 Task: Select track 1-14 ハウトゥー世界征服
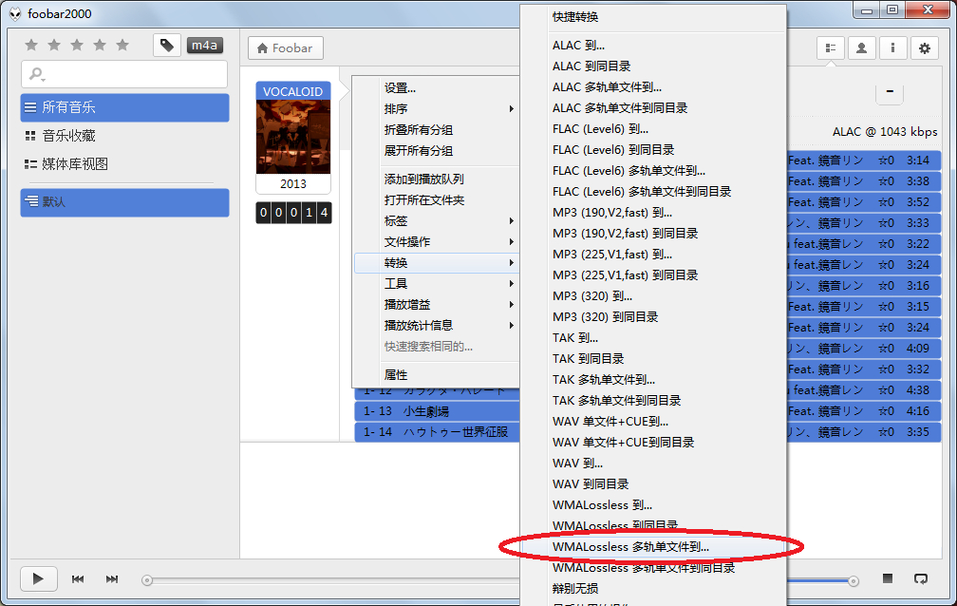click(437, 432)
